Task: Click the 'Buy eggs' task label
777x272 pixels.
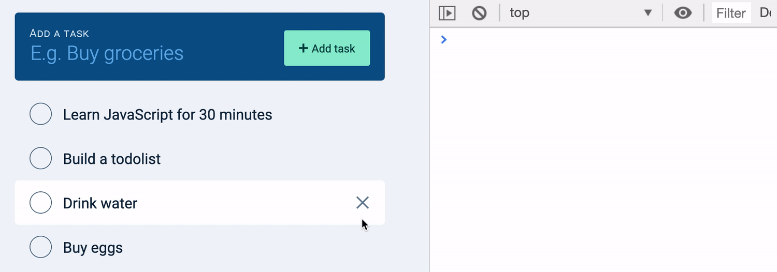Action: [x=93, y=248]
